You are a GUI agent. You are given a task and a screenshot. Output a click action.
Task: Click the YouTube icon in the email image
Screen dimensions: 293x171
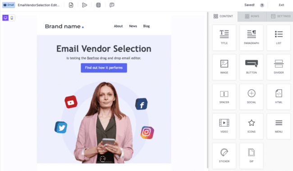(71, 102)
